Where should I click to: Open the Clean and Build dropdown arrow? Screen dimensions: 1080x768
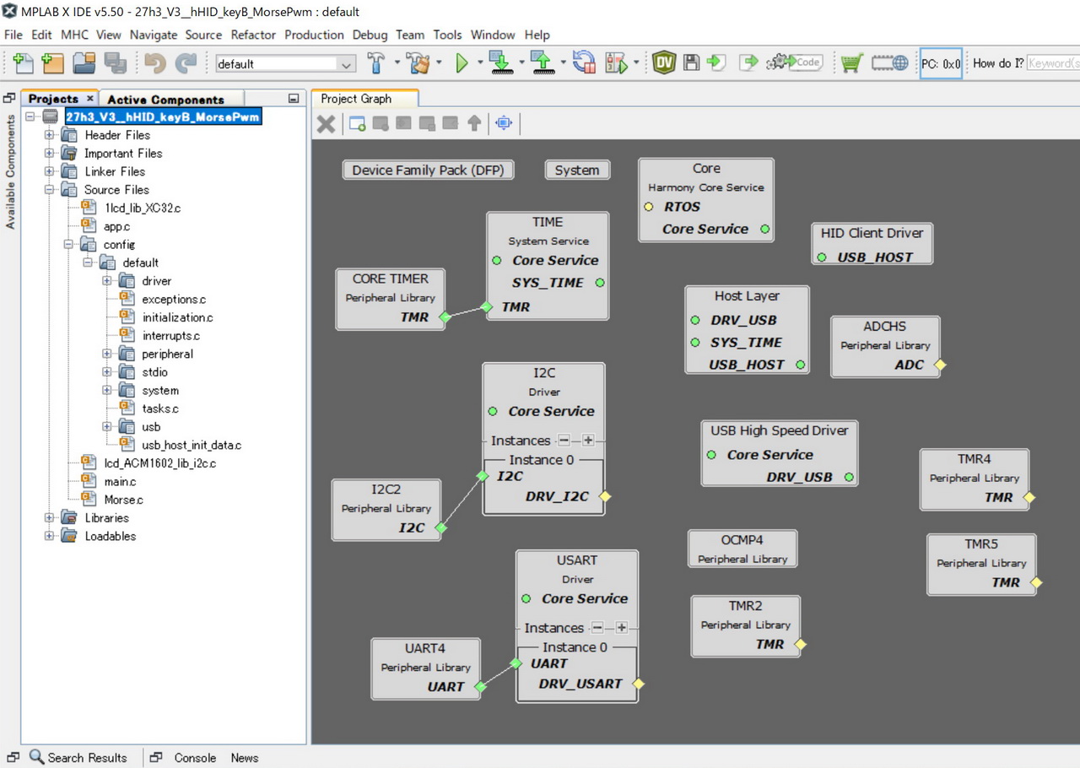tap(439, 62)
